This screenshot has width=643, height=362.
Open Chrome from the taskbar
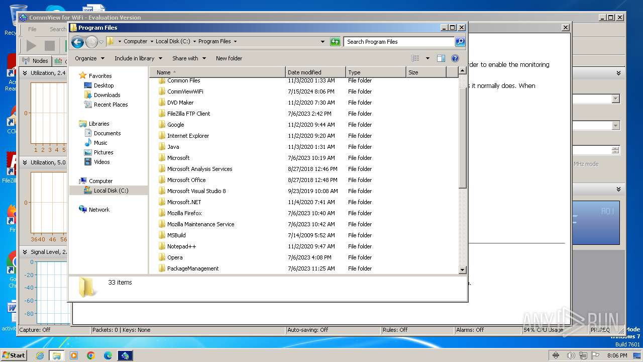point(91,355)
